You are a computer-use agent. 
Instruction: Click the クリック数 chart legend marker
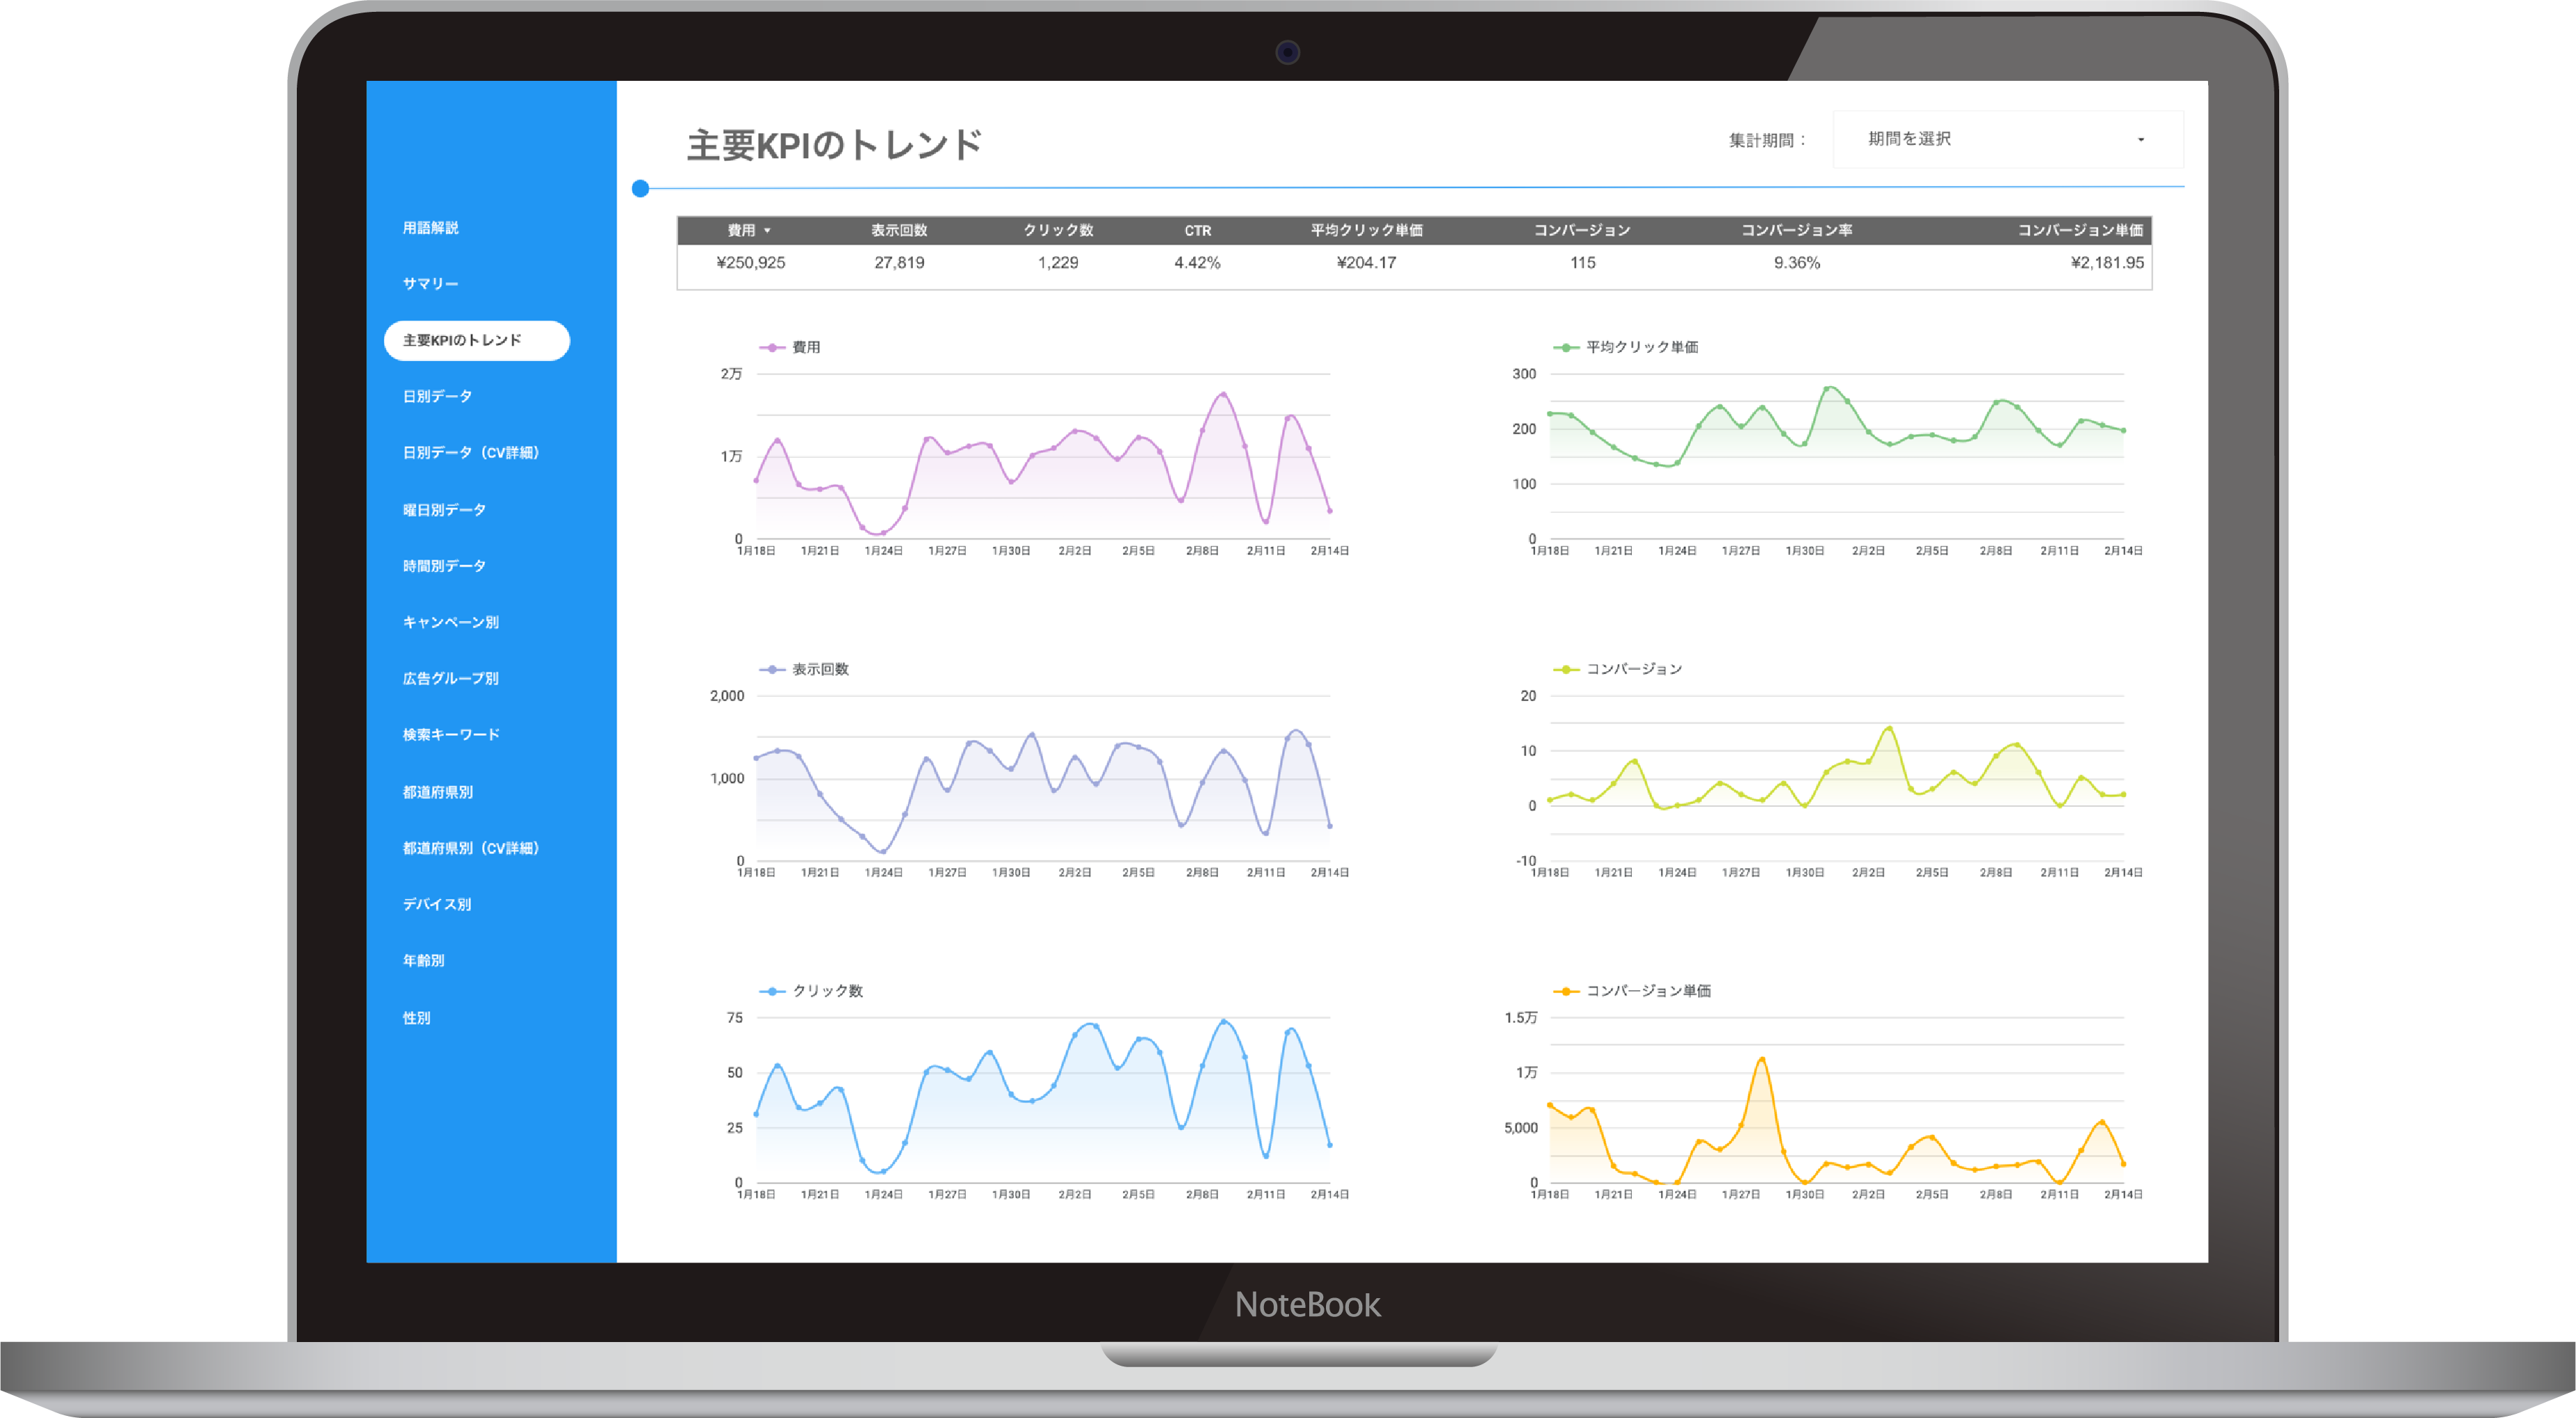(x=772, y=991)
